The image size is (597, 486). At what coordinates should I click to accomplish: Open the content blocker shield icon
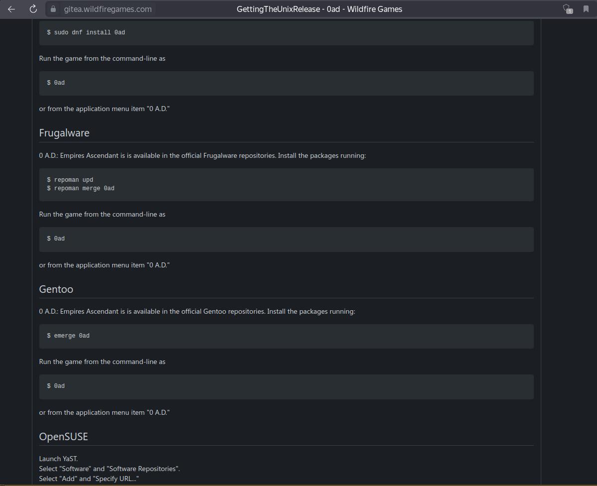coord(567,9)
